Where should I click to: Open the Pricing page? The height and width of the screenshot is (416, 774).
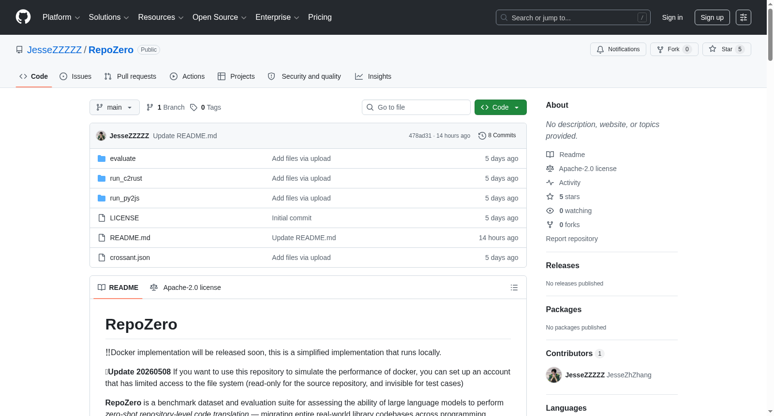(320, 17)
